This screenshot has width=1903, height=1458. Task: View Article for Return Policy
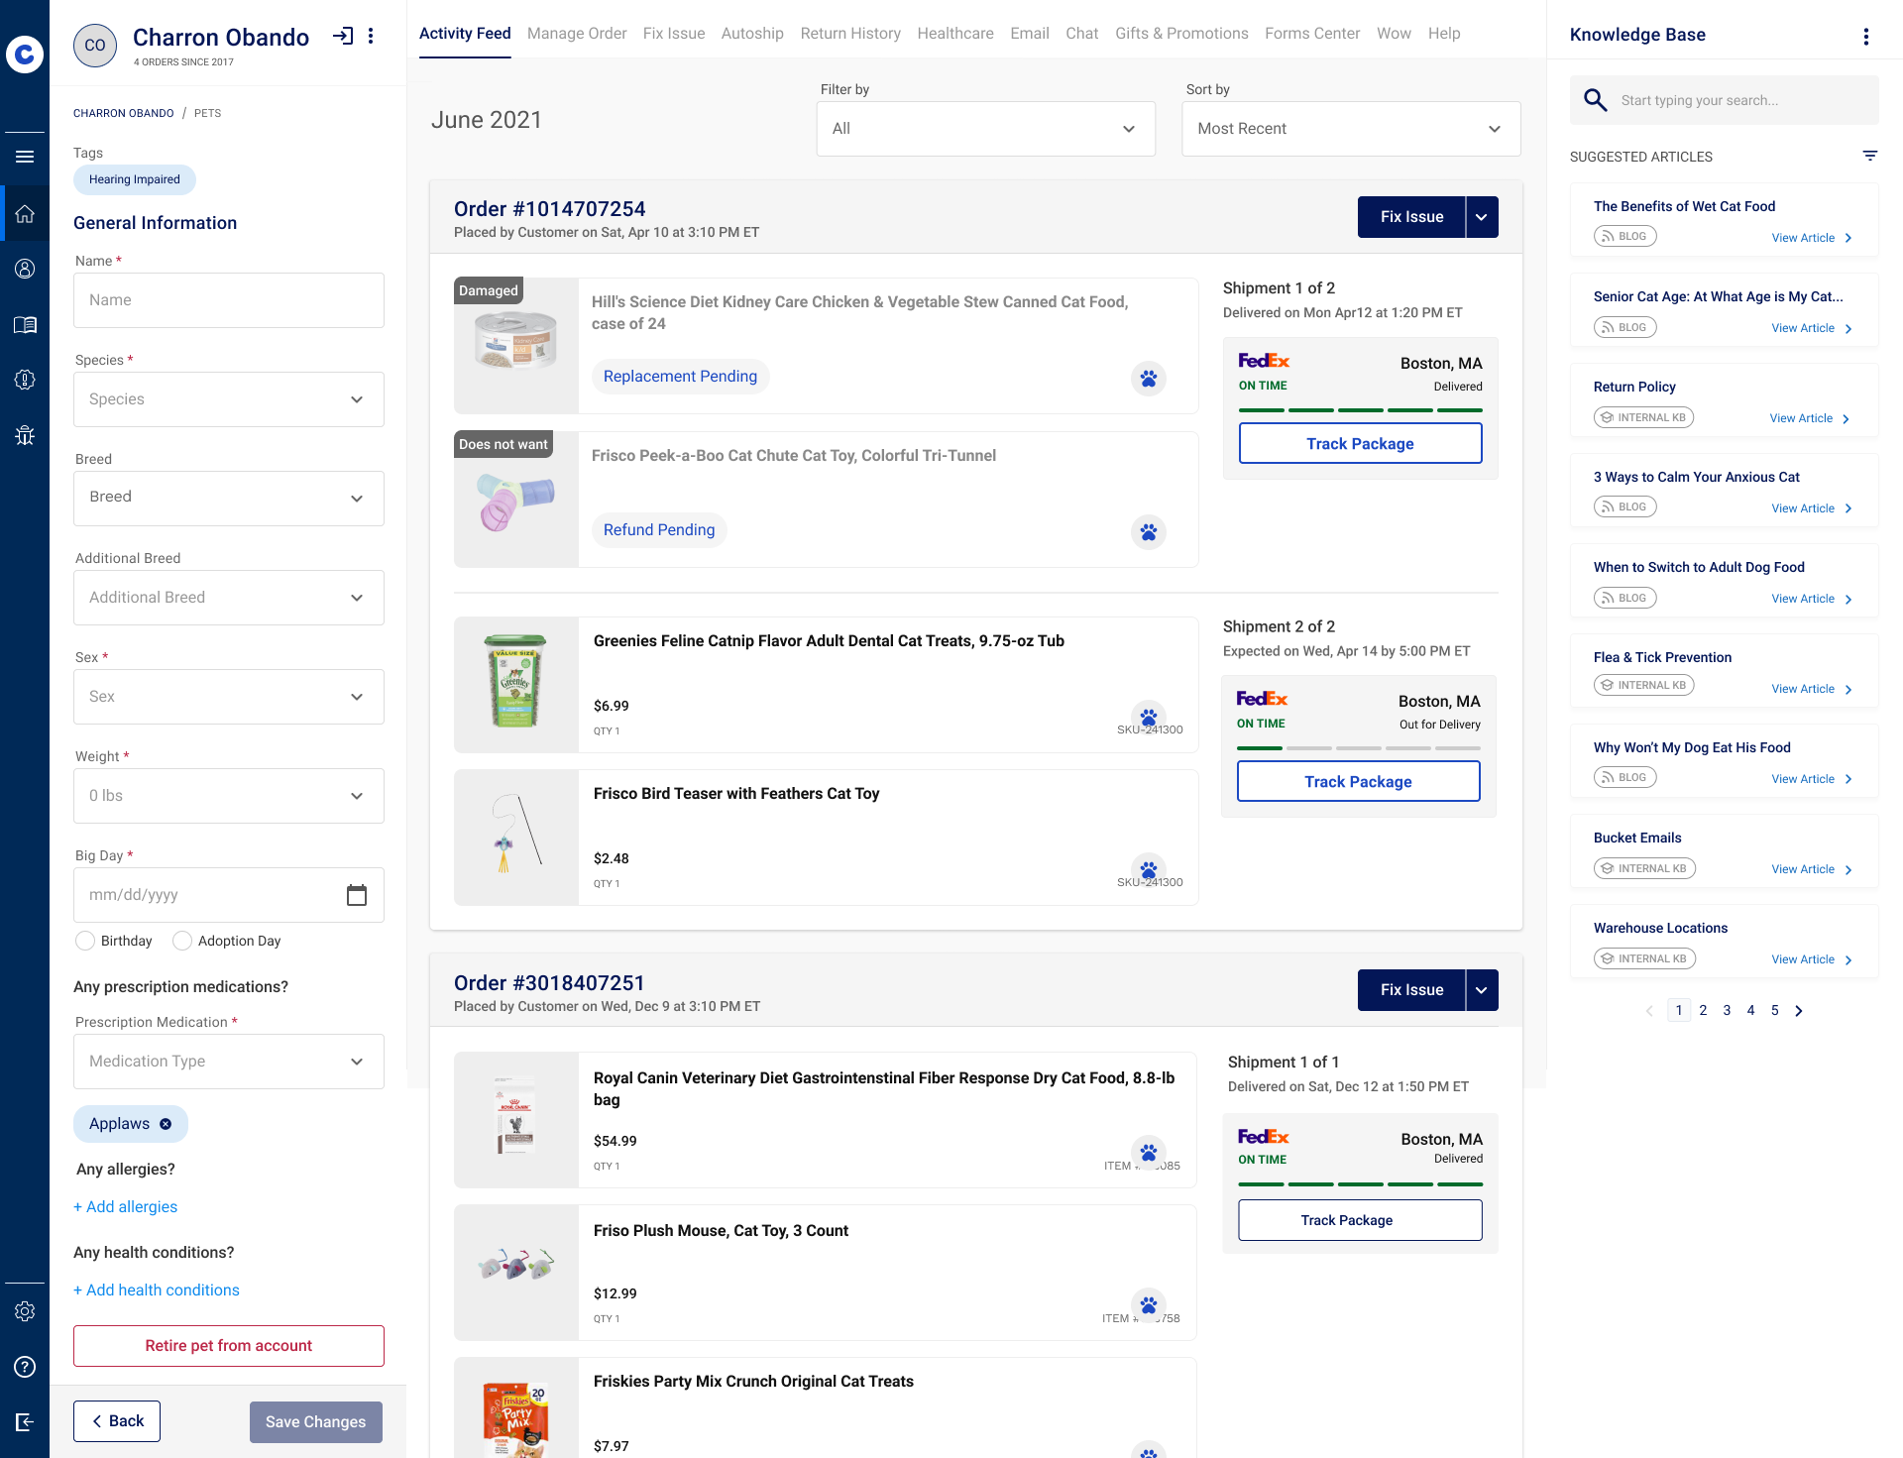pos(1809,418)
